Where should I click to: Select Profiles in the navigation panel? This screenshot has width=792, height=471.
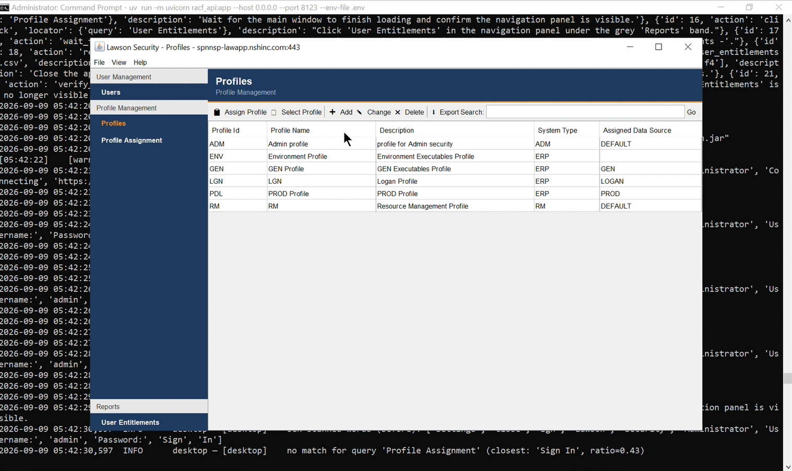tap(113, 124)
